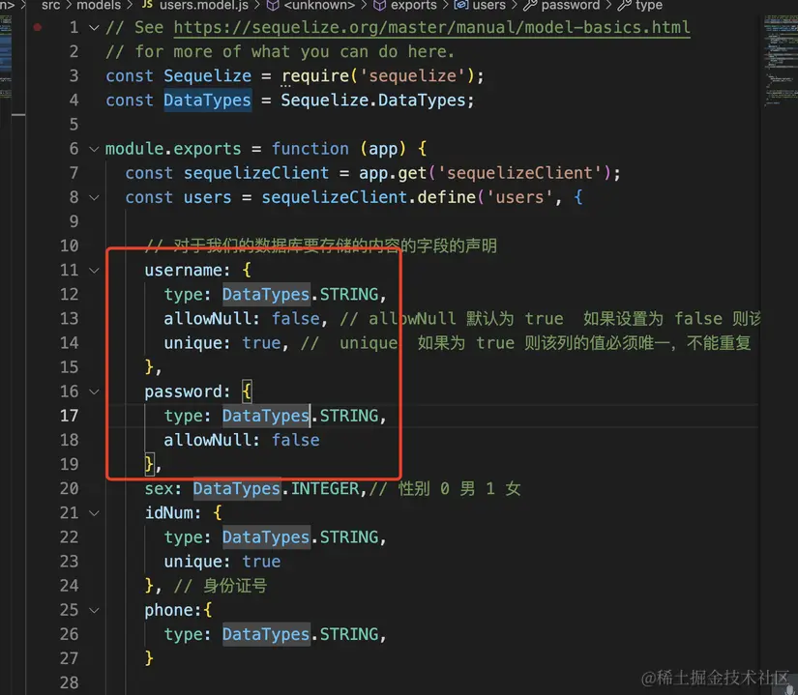The image size is (798, 695).
Task: Click the password wrench icon in breadcrumb
Action: tap(530, 5)
